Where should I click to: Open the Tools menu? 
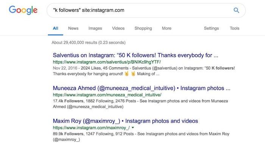pyautogui.click(x=234, y=28)
